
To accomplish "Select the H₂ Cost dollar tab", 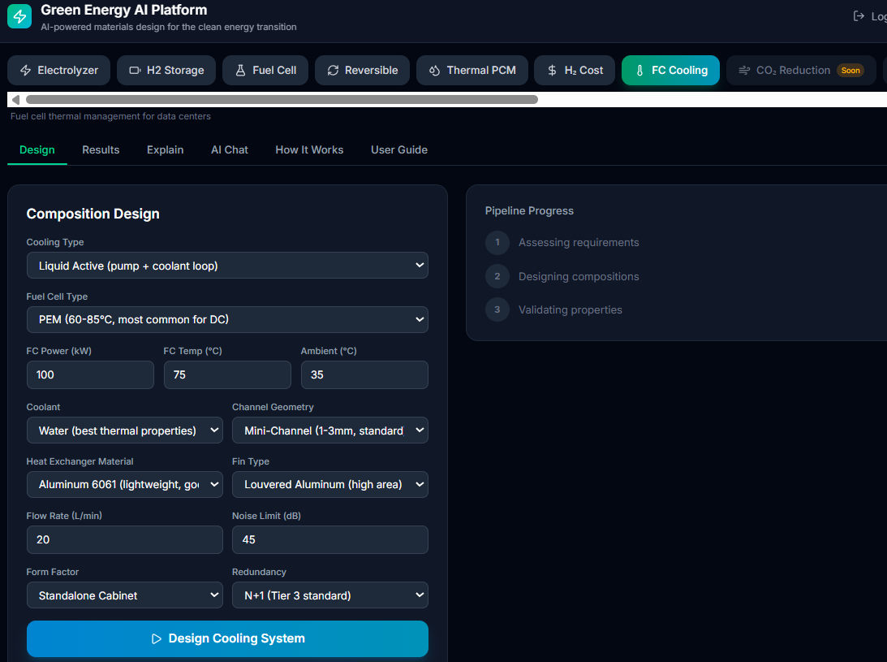I will point(575,70).
